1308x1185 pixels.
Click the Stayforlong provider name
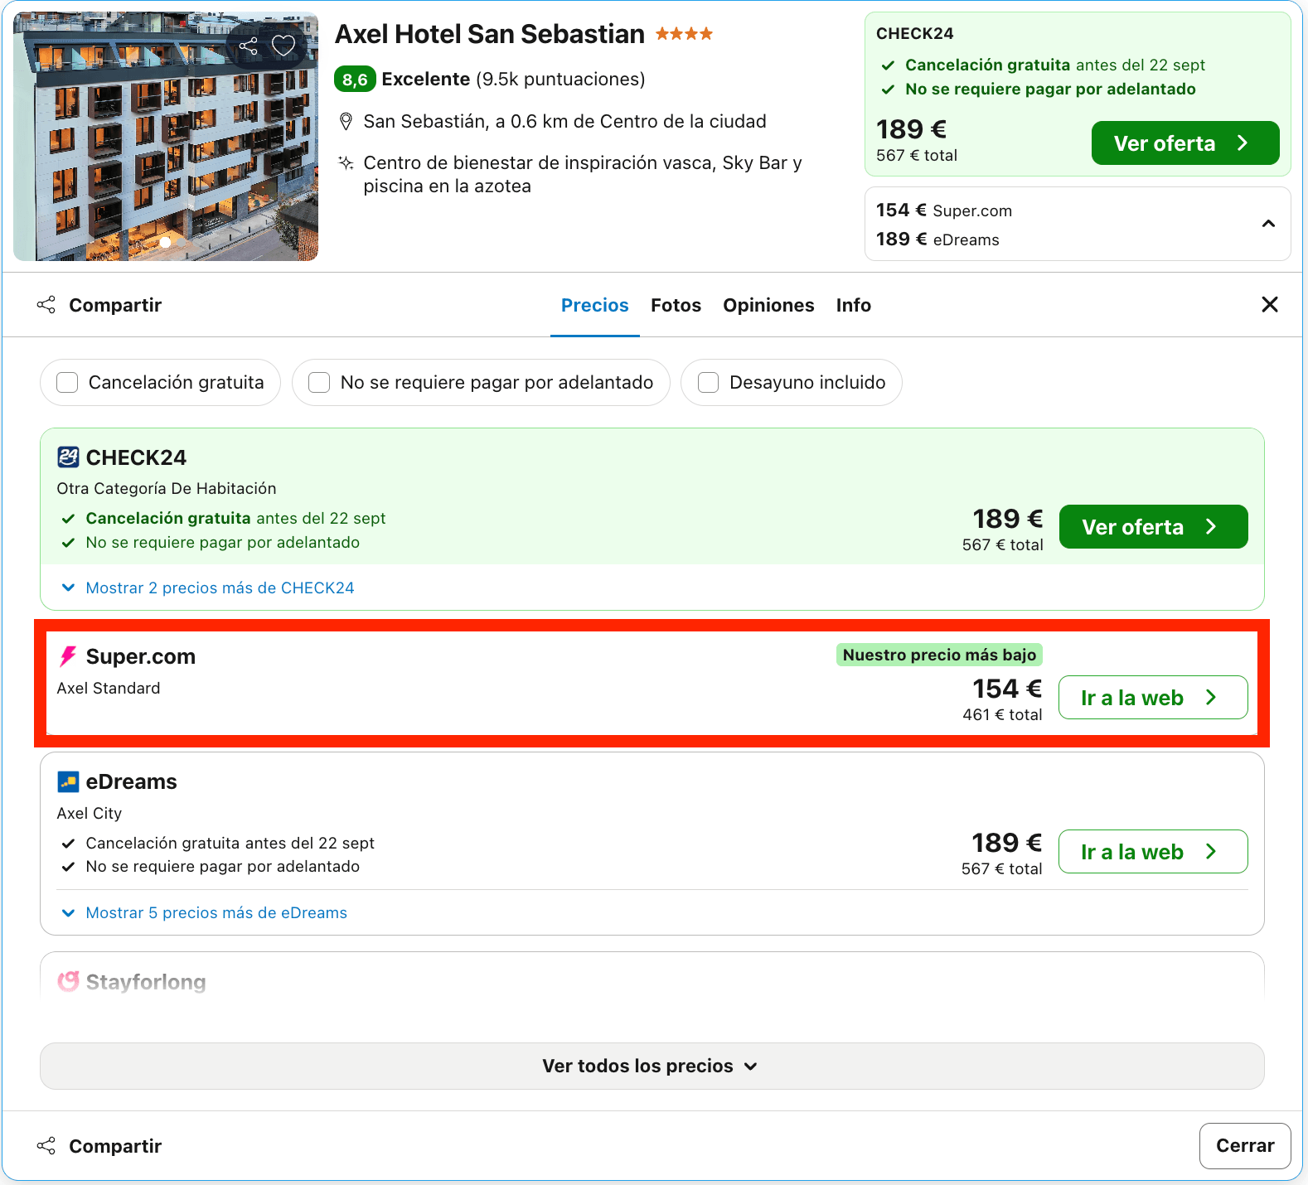tap(146, 982)
